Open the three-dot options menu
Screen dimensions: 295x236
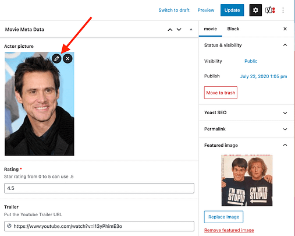[x=283, y=10]
